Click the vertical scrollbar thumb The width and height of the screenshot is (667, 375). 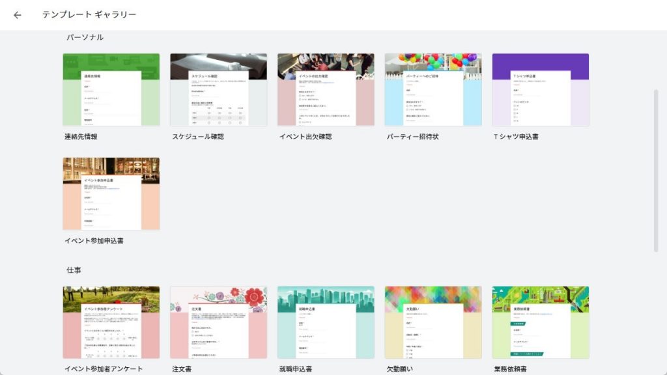[656, 171]
